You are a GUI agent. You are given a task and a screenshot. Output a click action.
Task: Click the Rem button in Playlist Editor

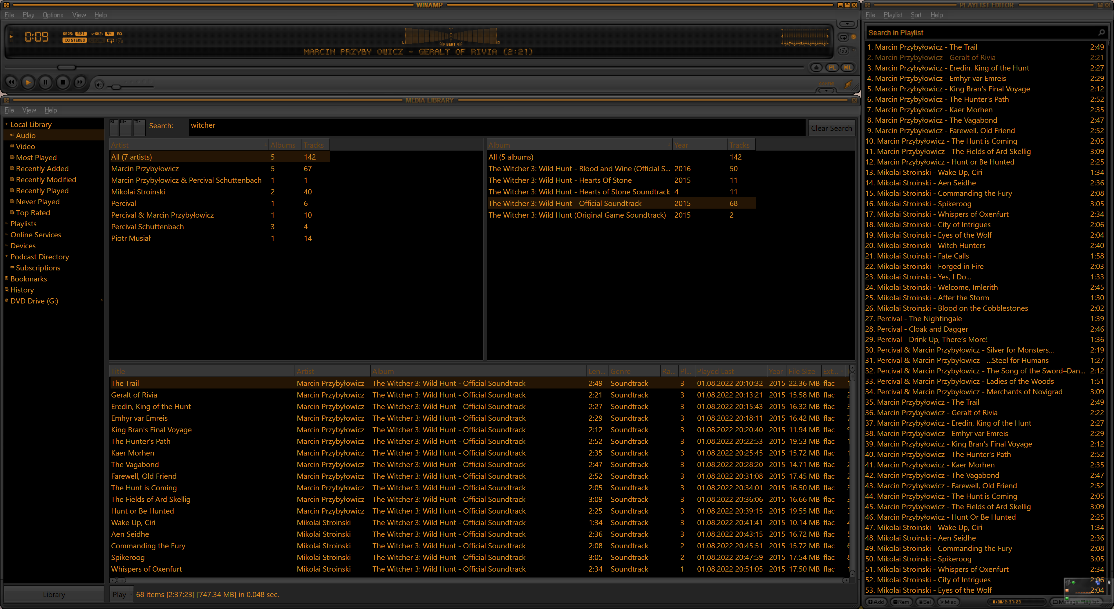(901, 602)
